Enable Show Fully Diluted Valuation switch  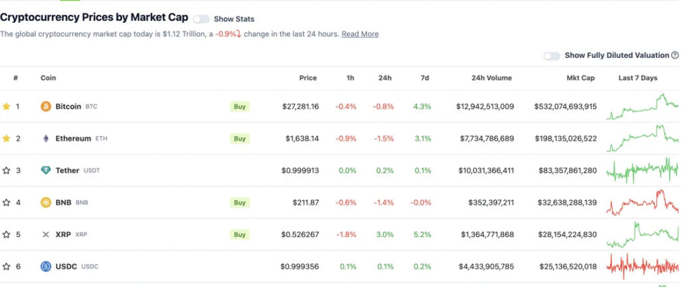point(552,56)
